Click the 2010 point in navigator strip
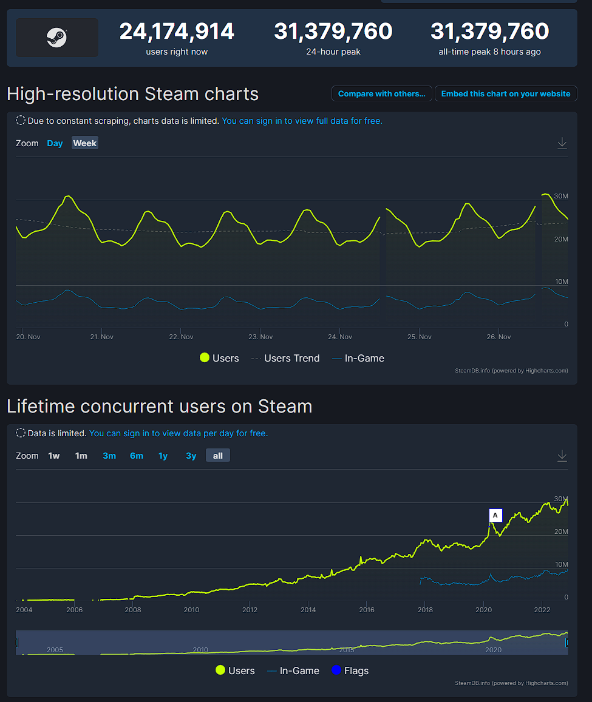The image size is (592, 702). pyautogui.click(x=200, y=650)
